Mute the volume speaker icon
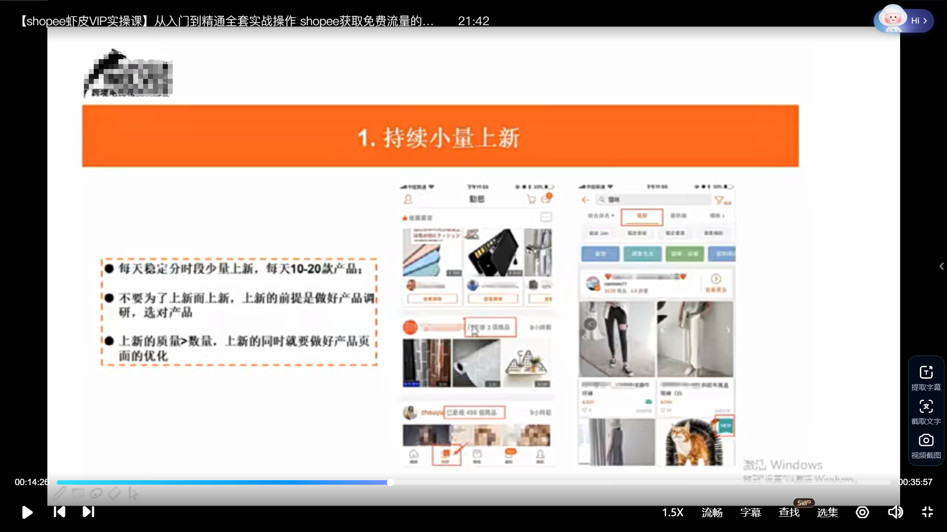This screenshot has width=947, height=532. pyautogui.click(x=895, y=512)
